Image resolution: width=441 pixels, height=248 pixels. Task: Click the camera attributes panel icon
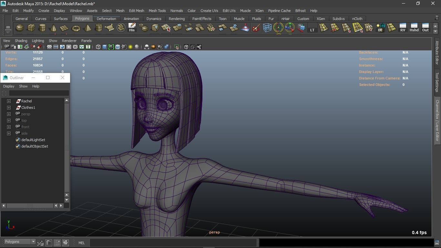coord(13,47)
